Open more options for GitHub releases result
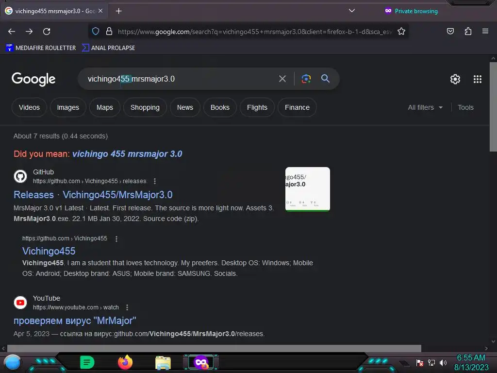497x373 pixels. pyautogui.click(x=155, y=181)
